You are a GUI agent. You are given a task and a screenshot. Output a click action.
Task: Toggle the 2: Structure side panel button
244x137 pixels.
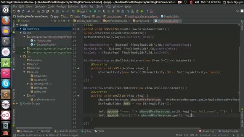click(14, 46)
